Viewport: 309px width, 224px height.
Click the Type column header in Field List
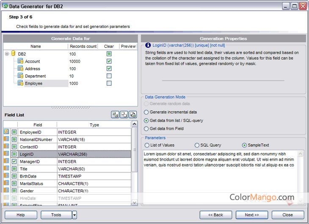click(x=94, y=125)
